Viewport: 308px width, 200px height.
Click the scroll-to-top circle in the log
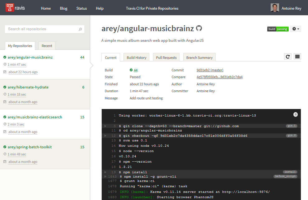tap(295, 114)
